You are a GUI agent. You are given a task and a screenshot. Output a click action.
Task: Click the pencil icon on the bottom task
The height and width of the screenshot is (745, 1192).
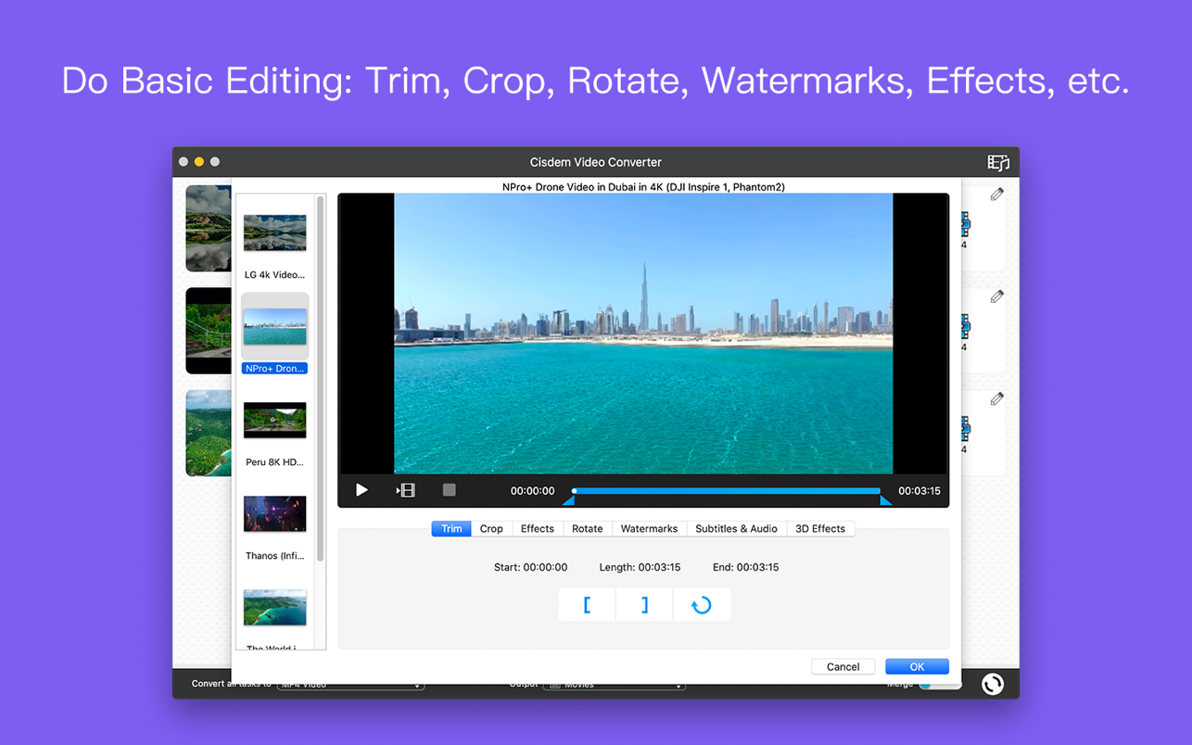click(x=996, y=398)
